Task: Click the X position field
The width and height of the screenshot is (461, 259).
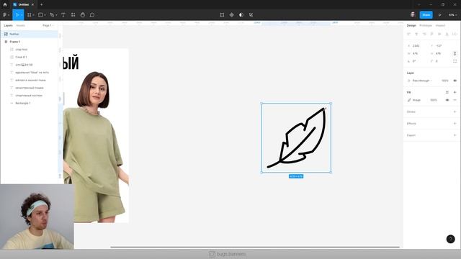Action: tap(416, 46)
